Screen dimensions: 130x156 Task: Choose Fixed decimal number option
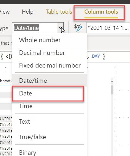click(50, 65)
